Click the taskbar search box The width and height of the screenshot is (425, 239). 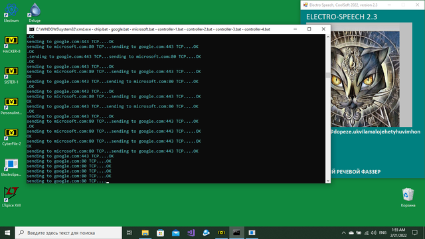pyautogui.click(x=68, y=233)
